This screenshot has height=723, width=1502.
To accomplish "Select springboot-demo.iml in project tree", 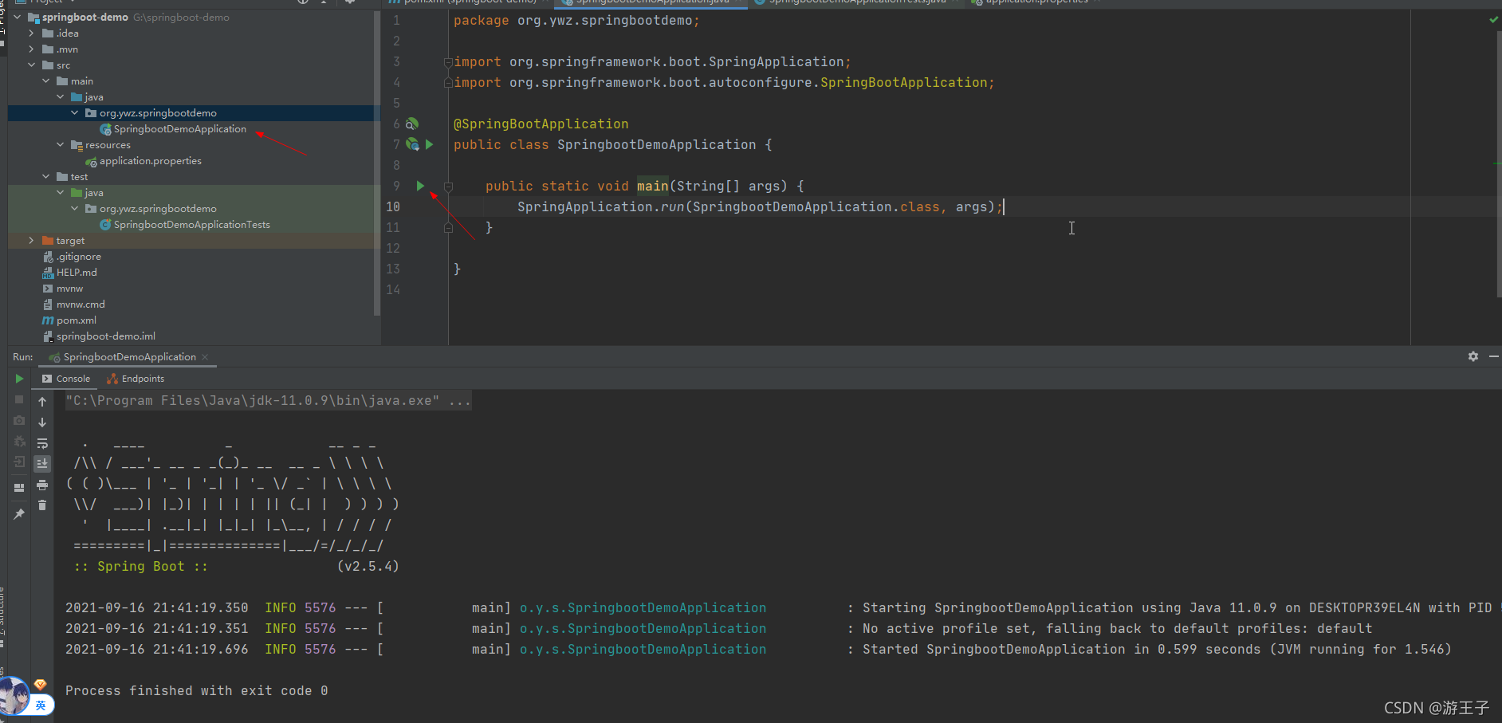I will (x=105, y=336).
